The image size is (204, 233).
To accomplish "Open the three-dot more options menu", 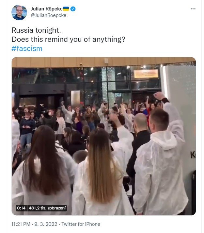I will click(193, 9).
